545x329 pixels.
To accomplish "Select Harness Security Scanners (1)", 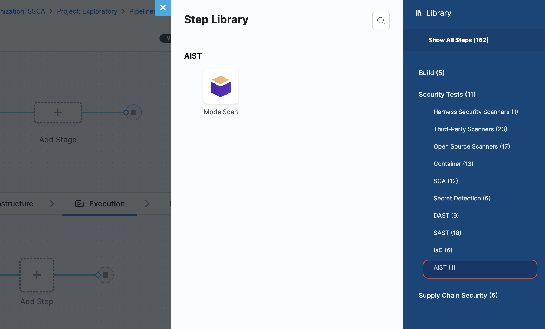I will pos(475,112).
